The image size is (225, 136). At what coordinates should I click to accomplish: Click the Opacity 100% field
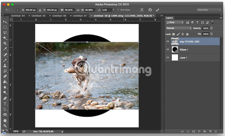pyautogui.click(x=206, y=28)
